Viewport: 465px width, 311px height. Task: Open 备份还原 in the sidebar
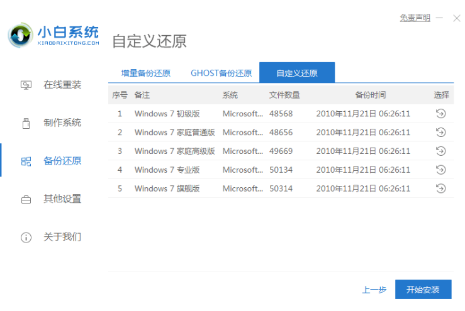[62, 161]
